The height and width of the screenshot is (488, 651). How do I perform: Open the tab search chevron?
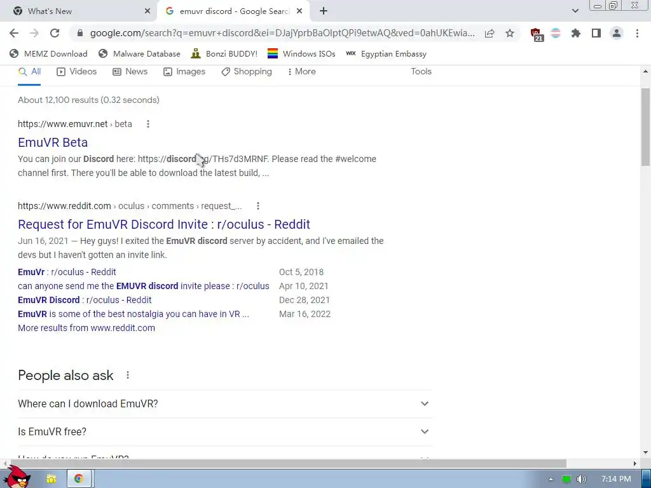point(575,11)
